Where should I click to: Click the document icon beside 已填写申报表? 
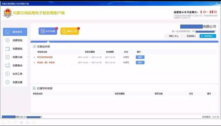click(x=34, y=88)
